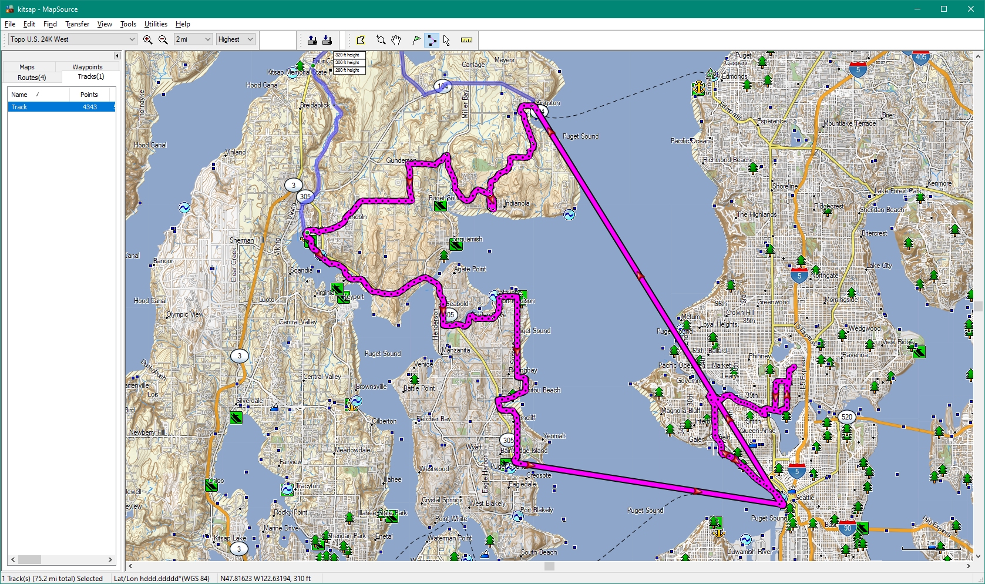Switch to the Waypoints tab
Viewport: 985px width, 584px height.
[x=88, y=67]
